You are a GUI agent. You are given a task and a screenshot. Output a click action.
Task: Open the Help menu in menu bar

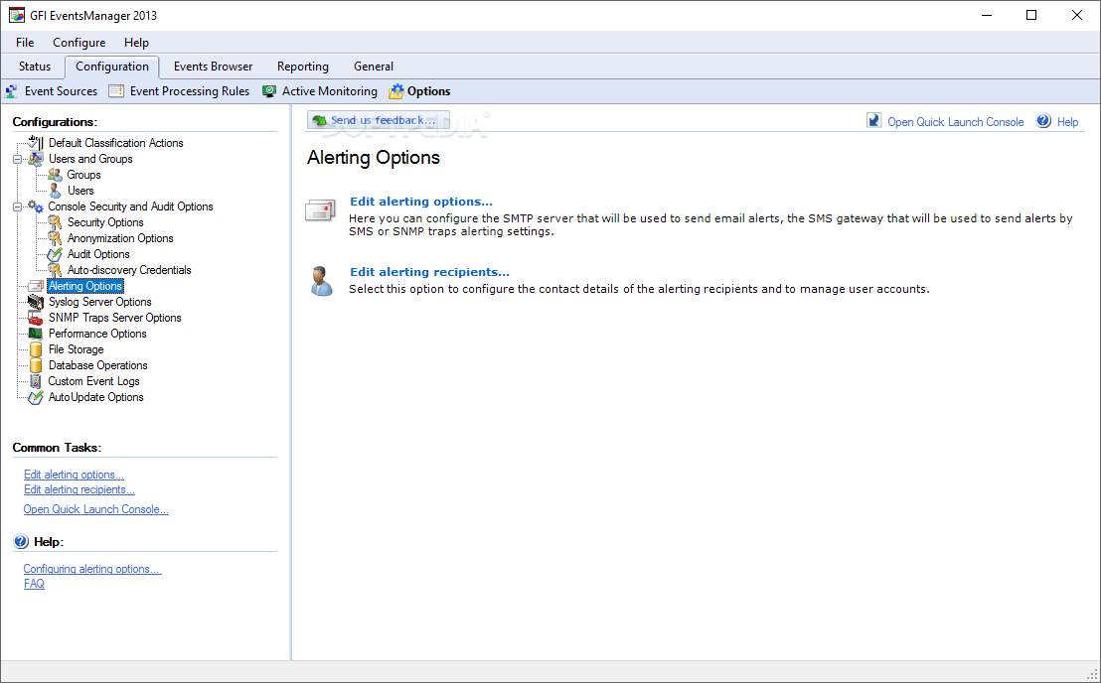pyautogui.click(x=136, y=43)
